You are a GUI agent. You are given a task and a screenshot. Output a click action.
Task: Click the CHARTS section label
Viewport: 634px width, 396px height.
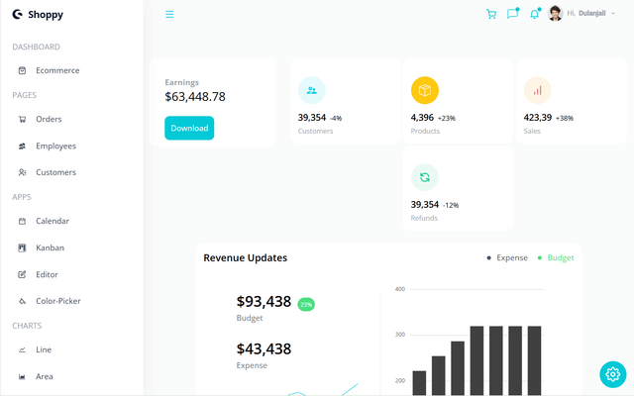pyautogui.click(x=27, y=326)
